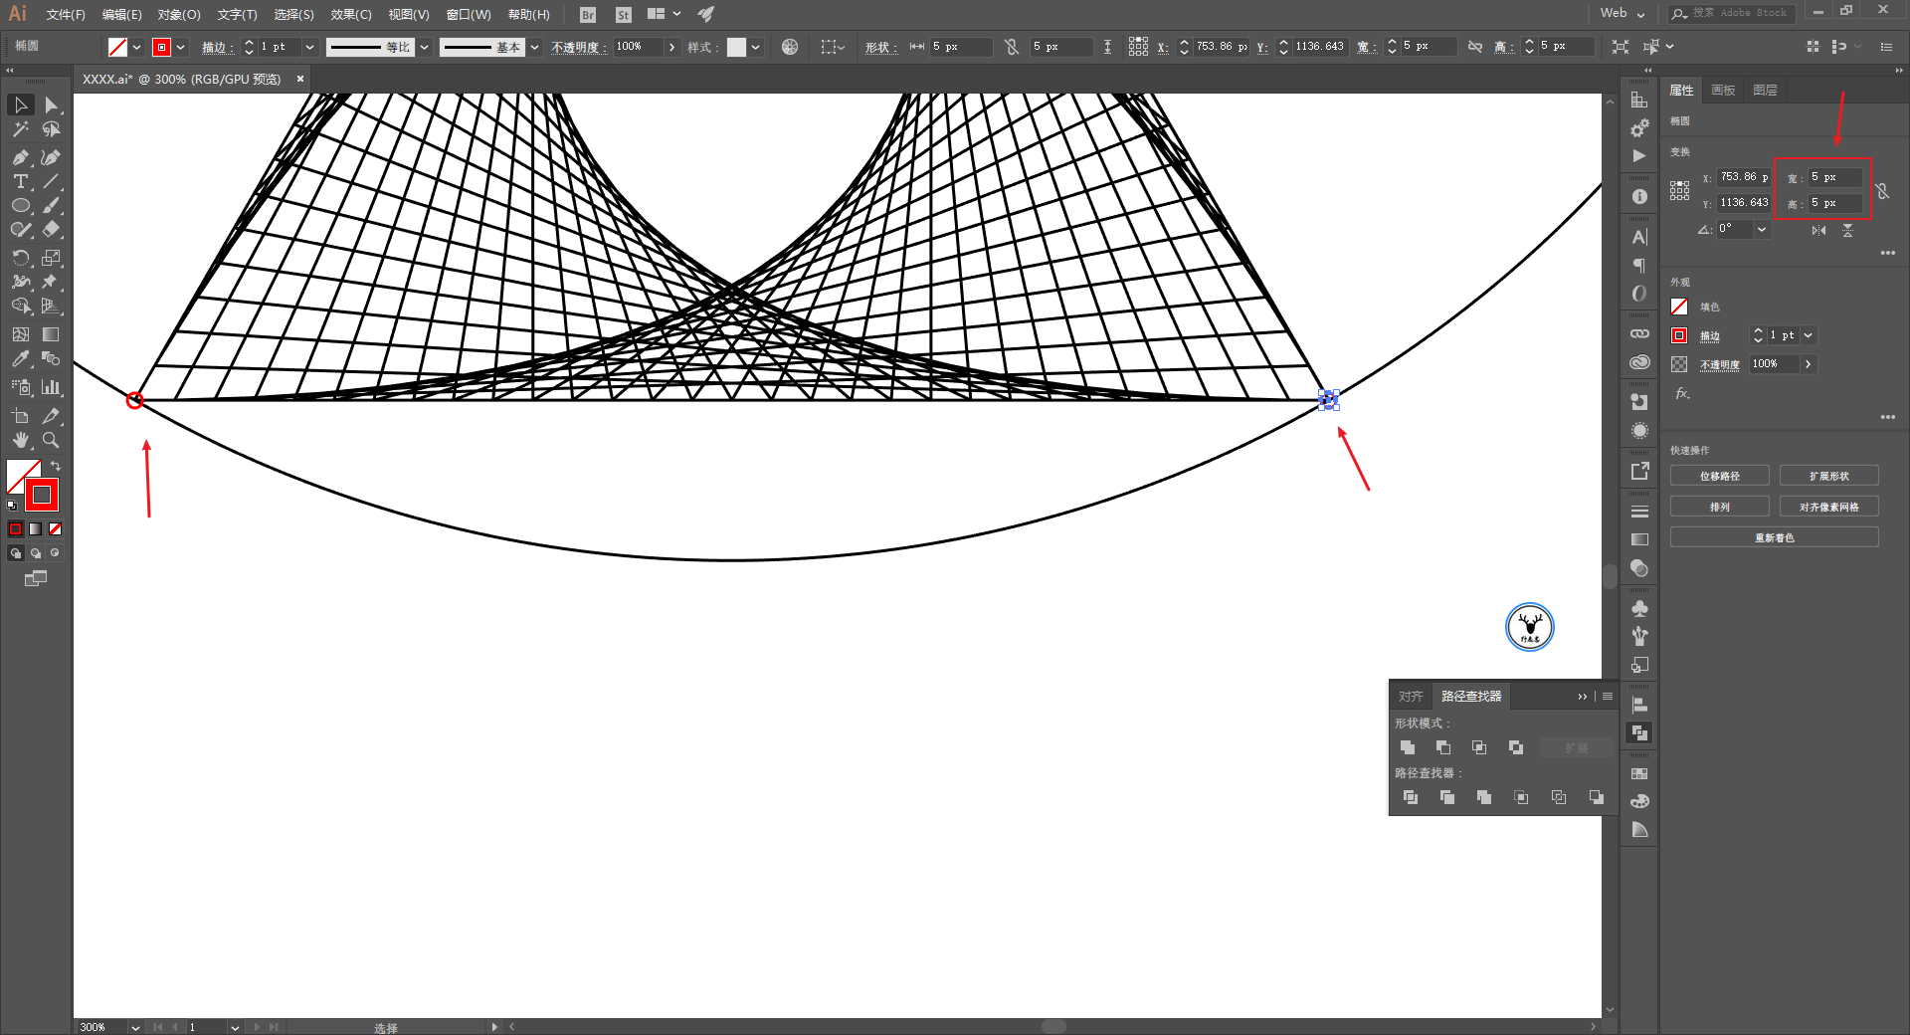Select the Type tool
Viewport: 1910px width, 1035px height.
(20, 181)
